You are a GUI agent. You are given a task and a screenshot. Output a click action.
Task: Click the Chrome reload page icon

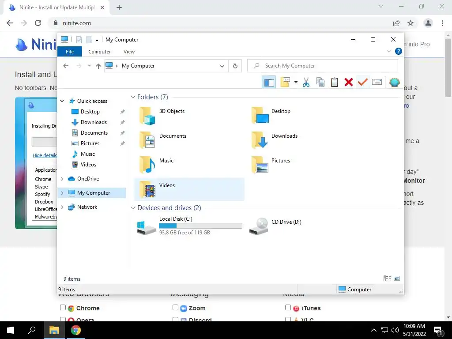38,23
